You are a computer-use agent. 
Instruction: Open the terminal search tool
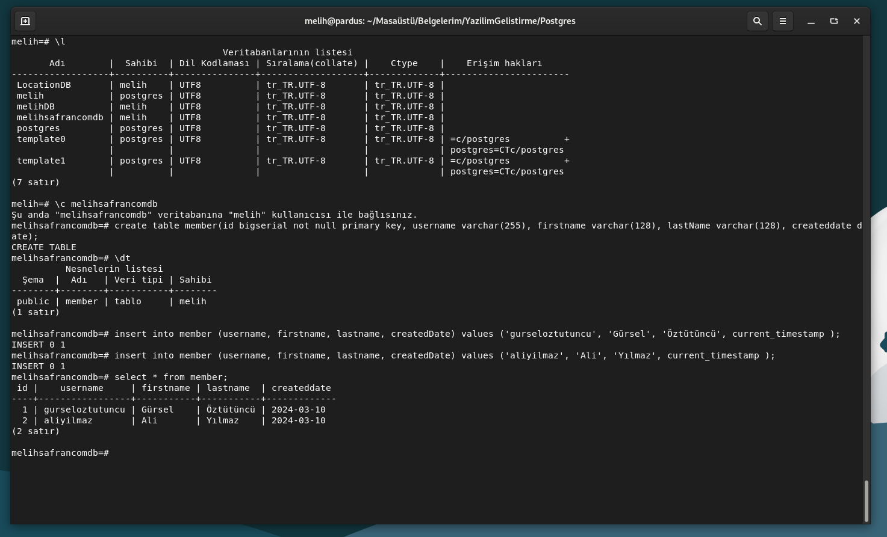[x=758, y=21]
